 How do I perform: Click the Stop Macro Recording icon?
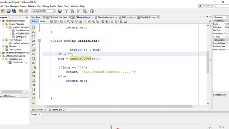[116, 21]
